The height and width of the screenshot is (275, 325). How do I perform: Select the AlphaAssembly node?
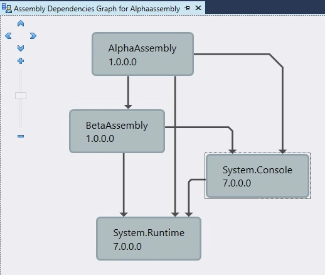coord(142,54)
